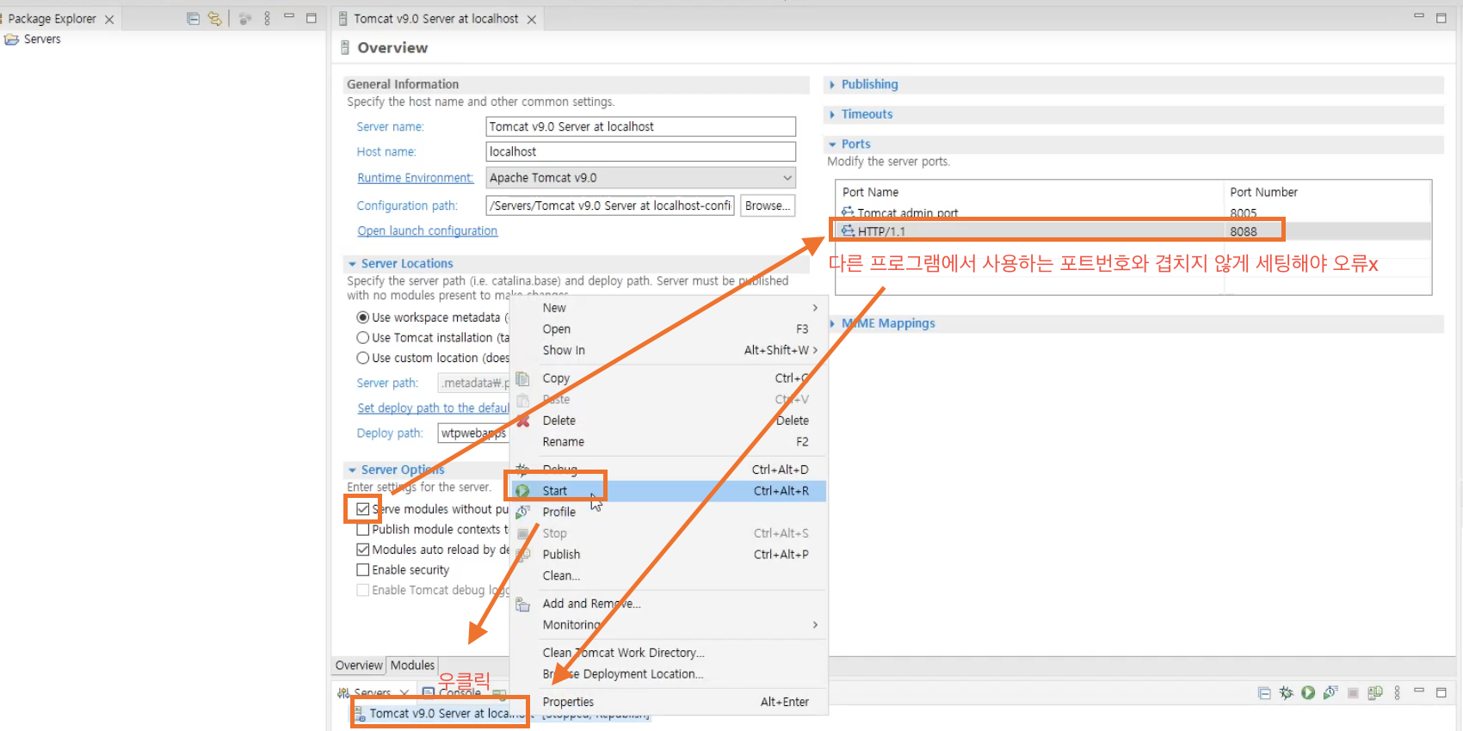Image resolution: width=1463 pixels, height=731 pixels.
Task: Start server in profile mode from Servers toolbar
Action: [x=1330, y=693]
